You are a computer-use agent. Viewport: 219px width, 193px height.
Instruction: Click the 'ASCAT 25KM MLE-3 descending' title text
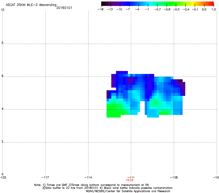[31, 5]
